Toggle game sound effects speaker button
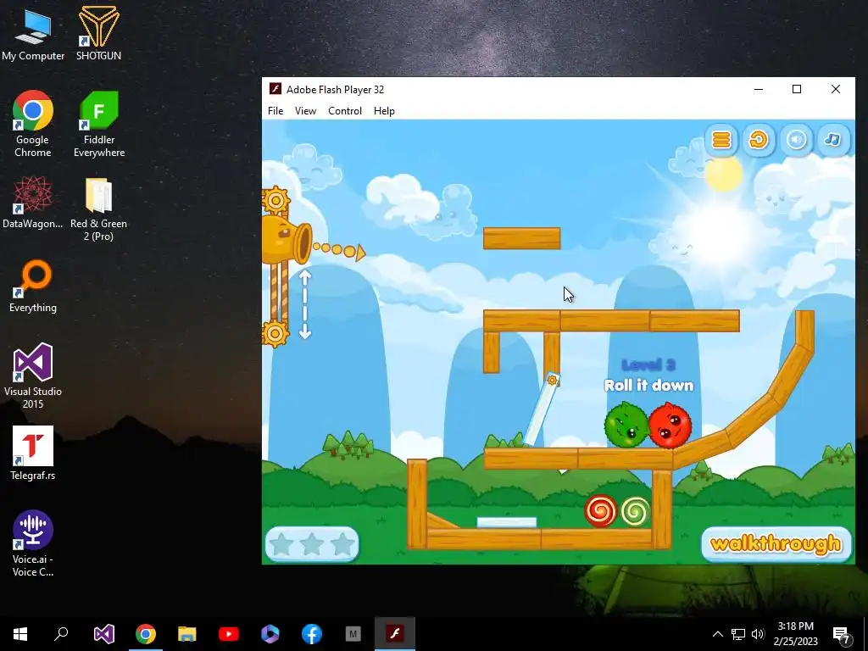Image resolution: width=868 pixels, height=651 pixels. pos(796,140)
